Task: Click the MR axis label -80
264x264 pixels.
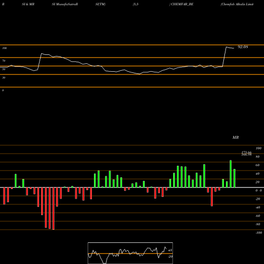Action: click(258, 224)
